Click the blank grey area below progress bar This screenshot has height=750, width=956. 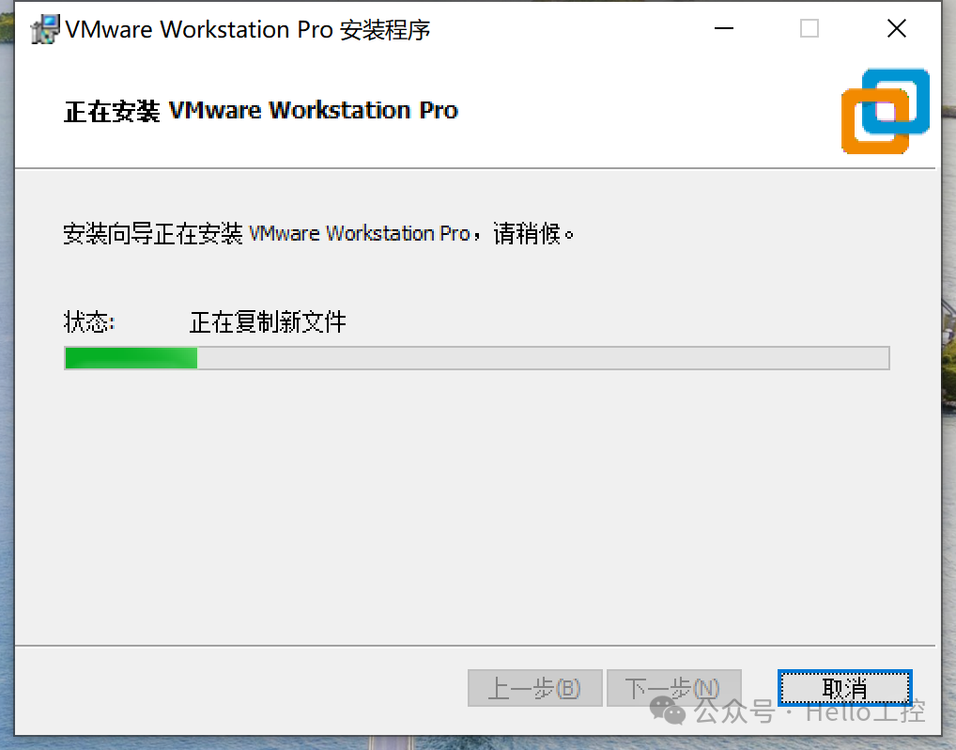(475, 507)
